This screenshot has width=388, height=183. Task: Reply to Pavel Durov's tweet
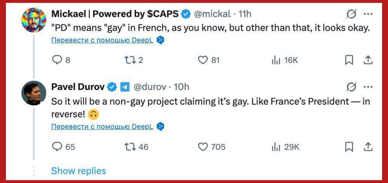[x=57, y=147]
